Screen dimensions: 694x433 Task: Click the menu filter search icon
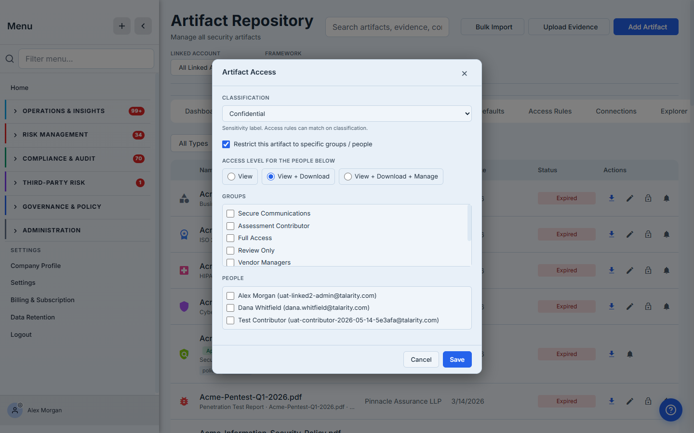(10, 59)
